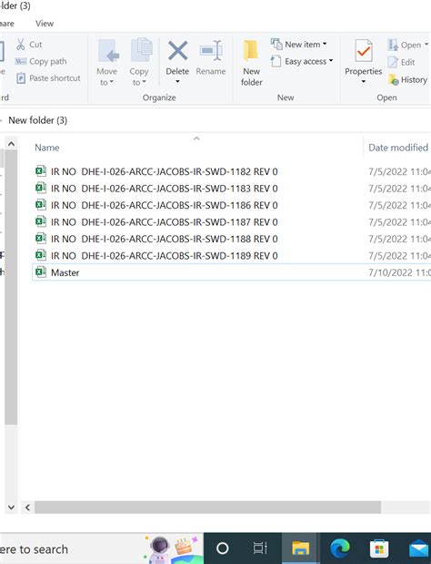Click the Paste shortcut label
Screen dimensions: 431x564
[55, 78]
